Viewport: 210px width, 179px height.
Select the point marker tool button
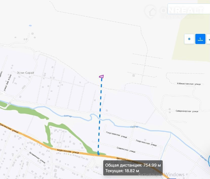tap(189, 39)
